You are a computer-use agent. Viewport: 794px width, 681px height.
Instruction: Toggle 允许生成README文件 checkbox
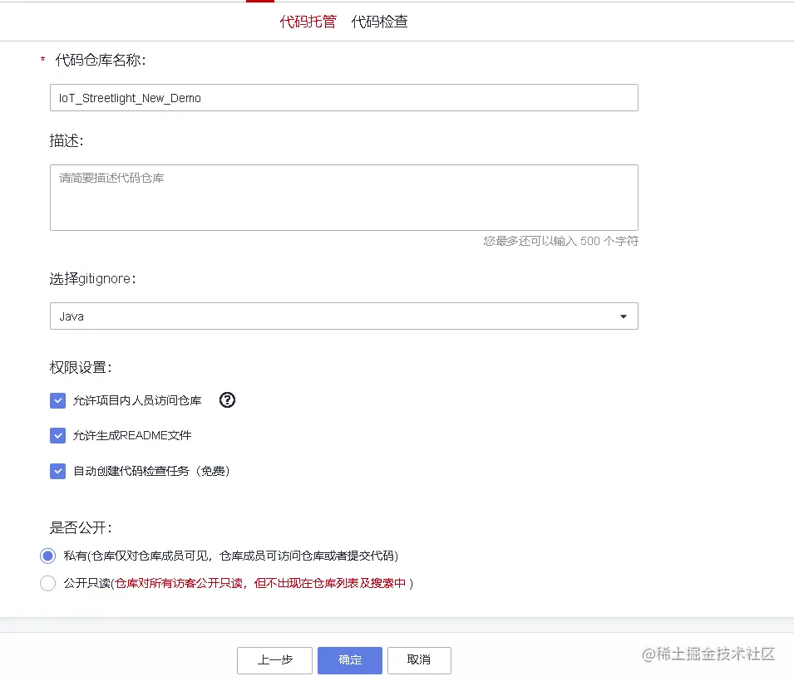point(57,436)
